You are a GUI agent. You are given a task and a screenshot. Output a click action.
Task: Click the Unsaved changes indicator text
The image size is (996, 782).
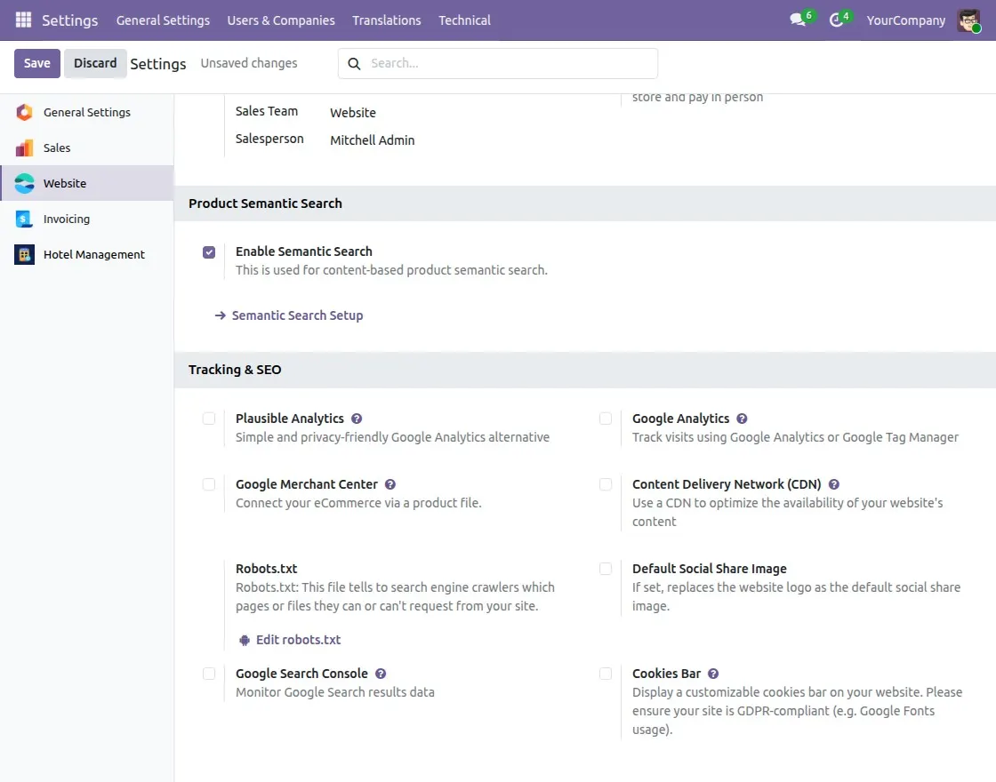(x=249, y=63)
